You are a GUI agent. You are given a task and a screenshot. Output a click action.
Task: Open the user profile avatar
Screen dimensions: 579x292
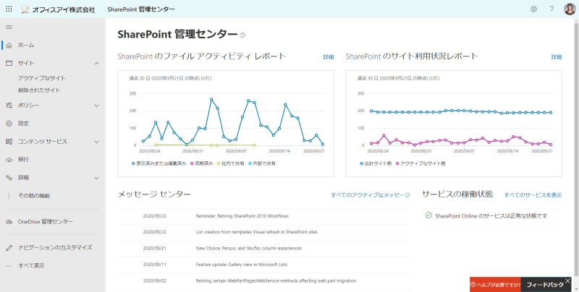pyautogui.click(x=570, y=9)
